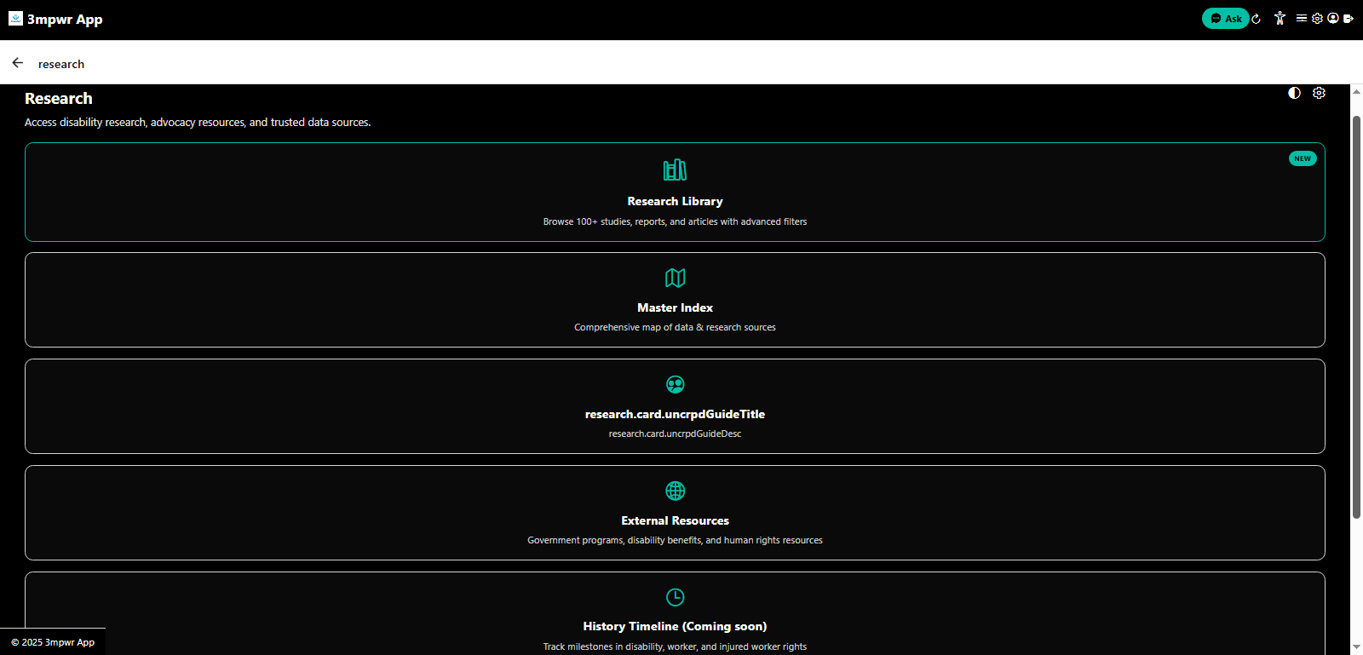This screenshot has width=1363, height=655.
Task: Click the "research" breadcrumb text
Action: [61, 64]
